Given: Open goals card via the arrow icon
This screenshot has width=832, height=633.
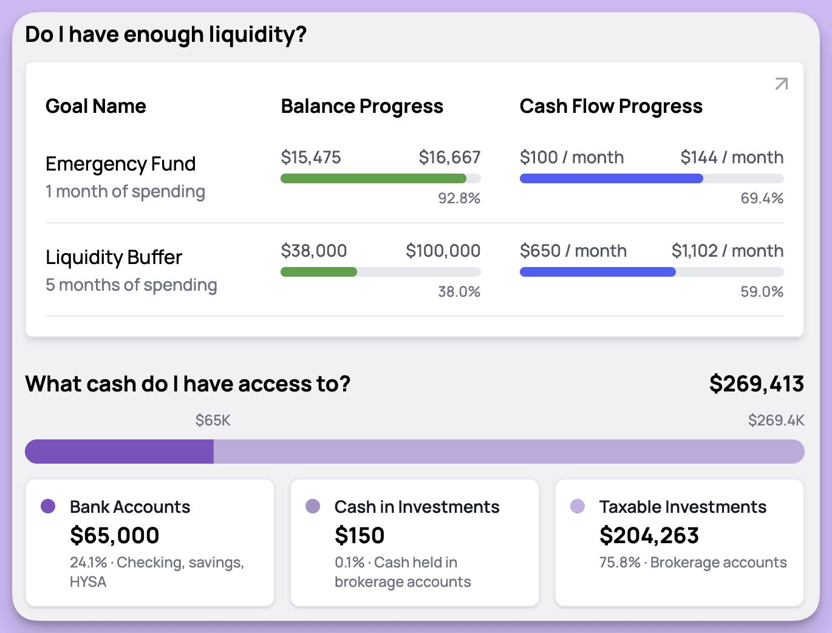Looking at the screenshot, I should tap(782, 84).
